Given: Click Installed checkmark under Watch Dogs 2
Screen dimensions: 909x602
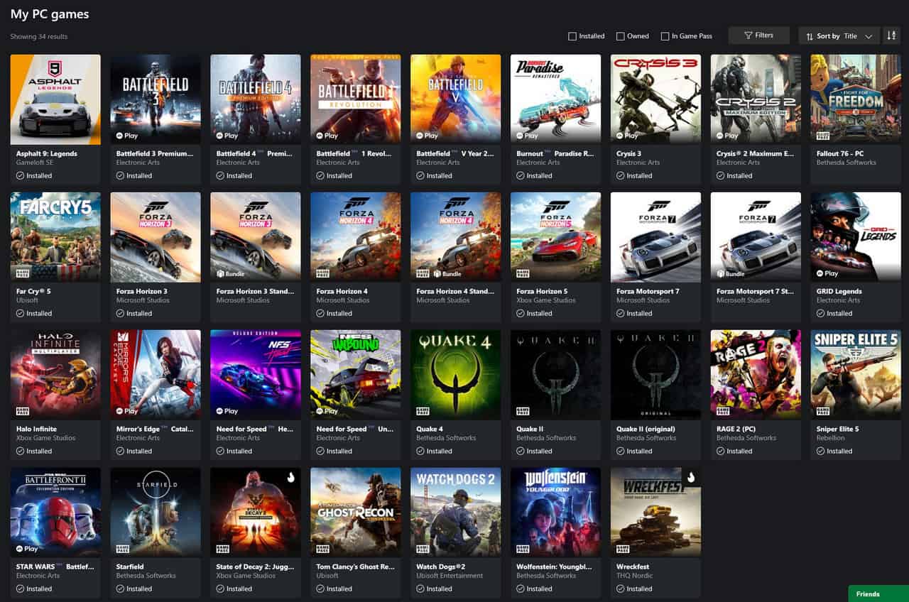Looking at the screenshot, I should coord(420,589).
